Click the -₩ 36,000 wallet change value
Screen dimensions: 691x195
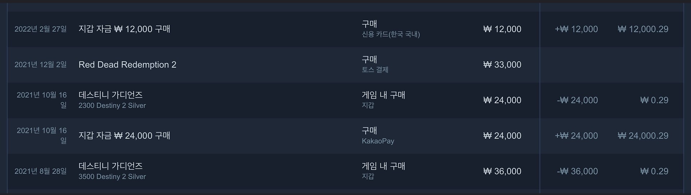pos(577,171)
